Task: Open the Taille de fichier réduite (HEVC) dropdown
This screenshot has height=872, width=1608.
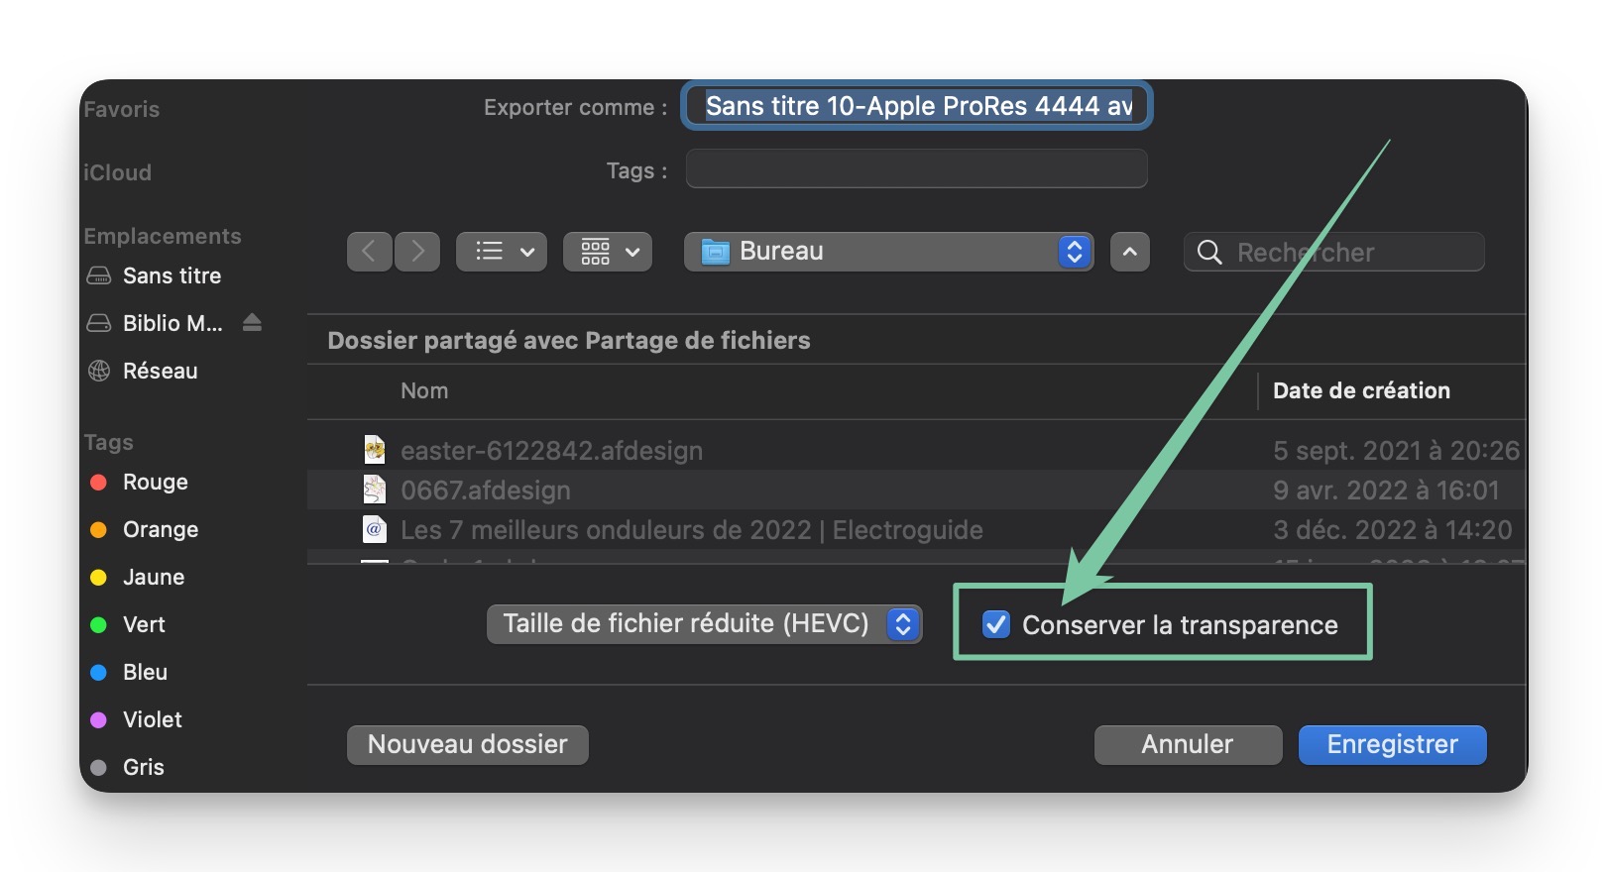Action: (x=705, y=624)
